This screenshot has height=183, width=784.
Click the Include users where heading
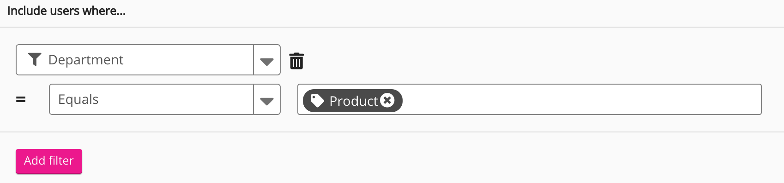[x=66, y=11]
